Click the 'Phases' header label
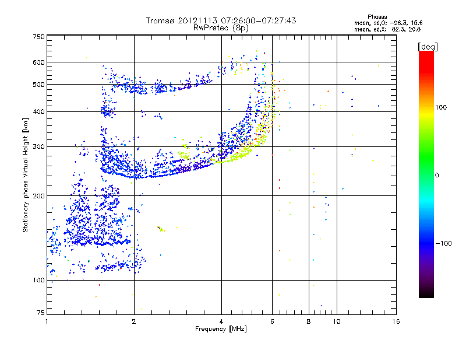Image resolution: width=466 pixels, height=350 pixels. [377, 17]
